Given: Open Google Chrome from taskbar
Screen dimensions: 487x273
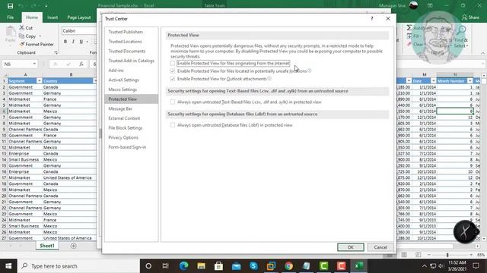Looking at the screenshot, I should [288, 266].
